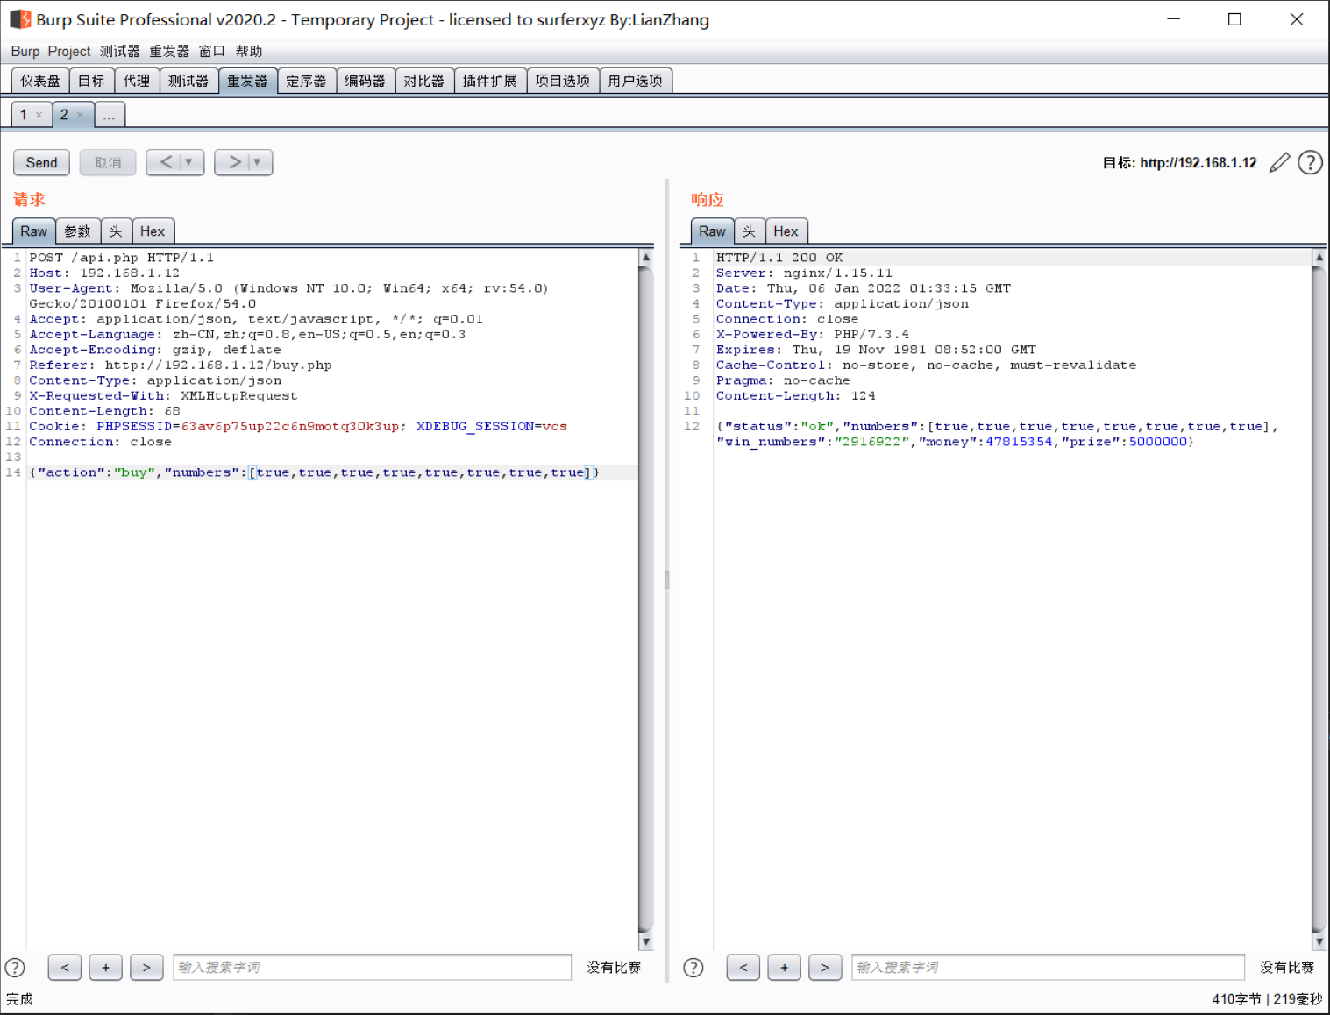Viewport: 1330px width, 1015px height.
Task: Go to next request search match
Action: point(146,968)
